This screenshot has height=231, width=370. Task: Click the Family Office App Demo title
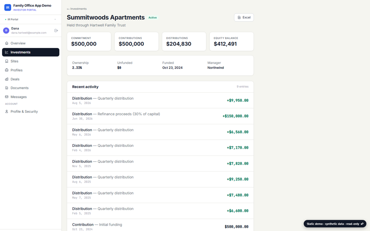click(32, 5)
